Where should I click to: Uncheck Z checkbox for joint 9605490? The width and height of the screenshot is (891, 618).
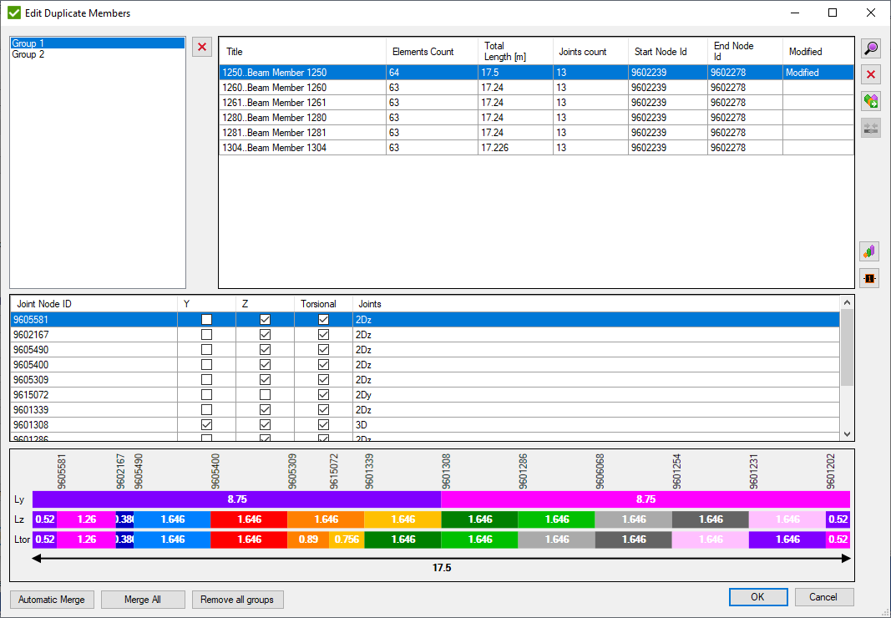pyautogui.click(x=265, y=350)
